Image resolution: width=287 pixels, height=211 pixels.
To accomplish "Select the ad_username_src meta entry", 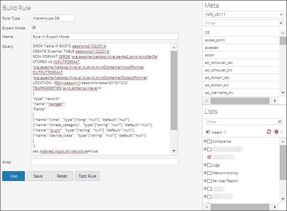I will tap(241, 93).
